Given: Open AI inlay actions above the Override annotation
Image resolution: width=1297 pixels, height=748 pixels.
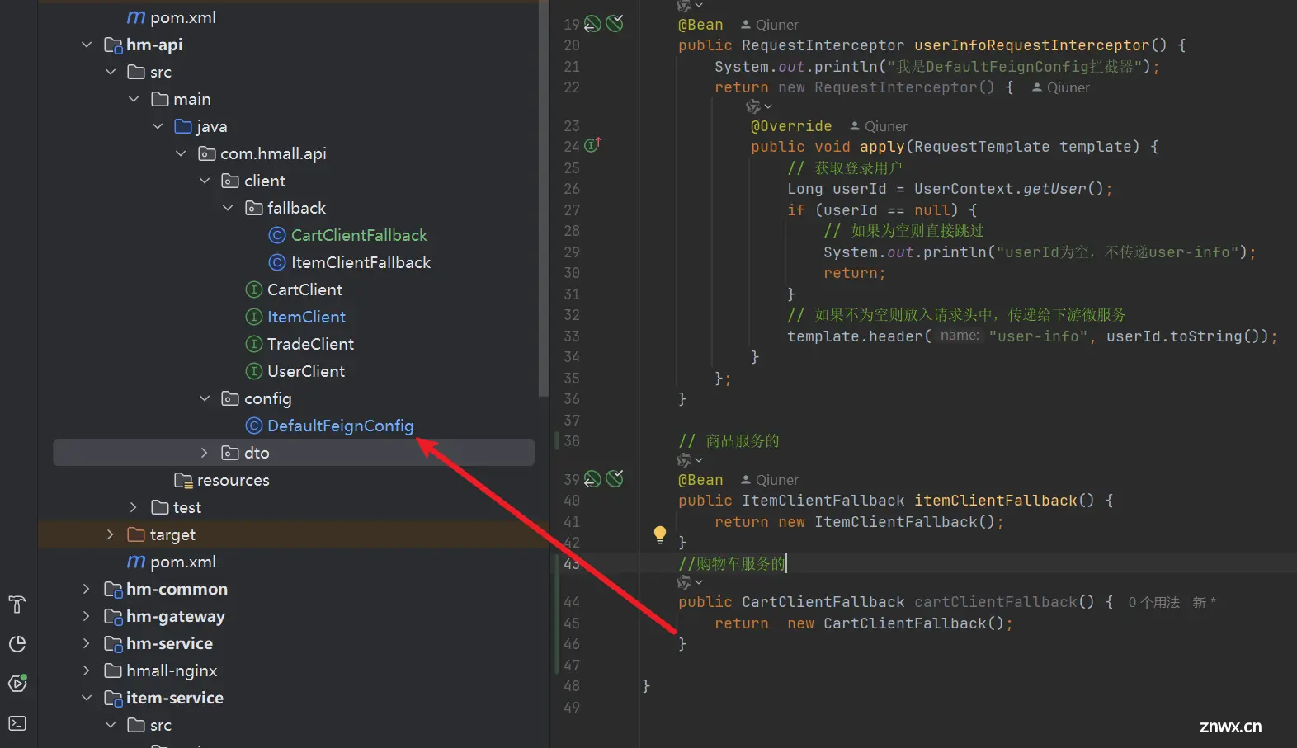Looking at the screenshot, I should pos(758,106).
